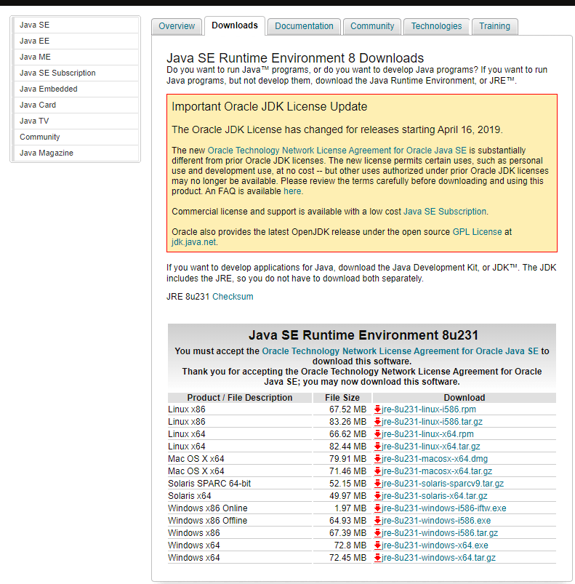Open the GPL License link
The image size is (575, 584).
coord(477,232)
